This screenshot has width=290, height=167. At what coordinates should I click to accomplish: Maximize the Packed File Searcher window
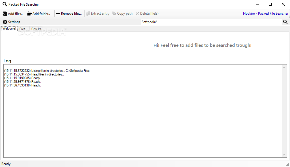click(x=270, y=4)
